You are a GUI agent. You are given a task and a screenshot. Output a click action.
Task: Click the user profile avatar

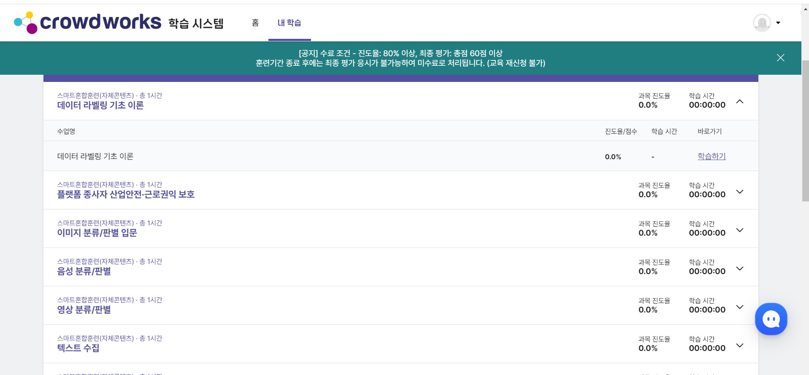[762, 23]
